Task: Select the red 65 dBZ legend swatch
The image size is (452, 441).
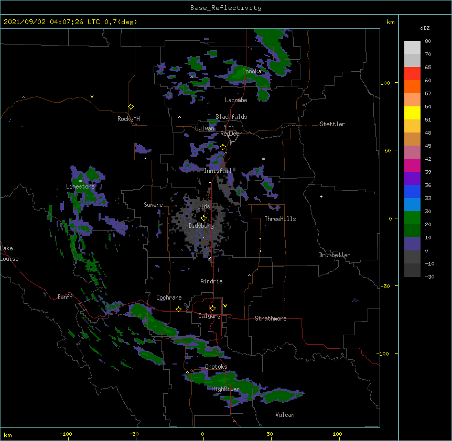Action: [412, 73]
